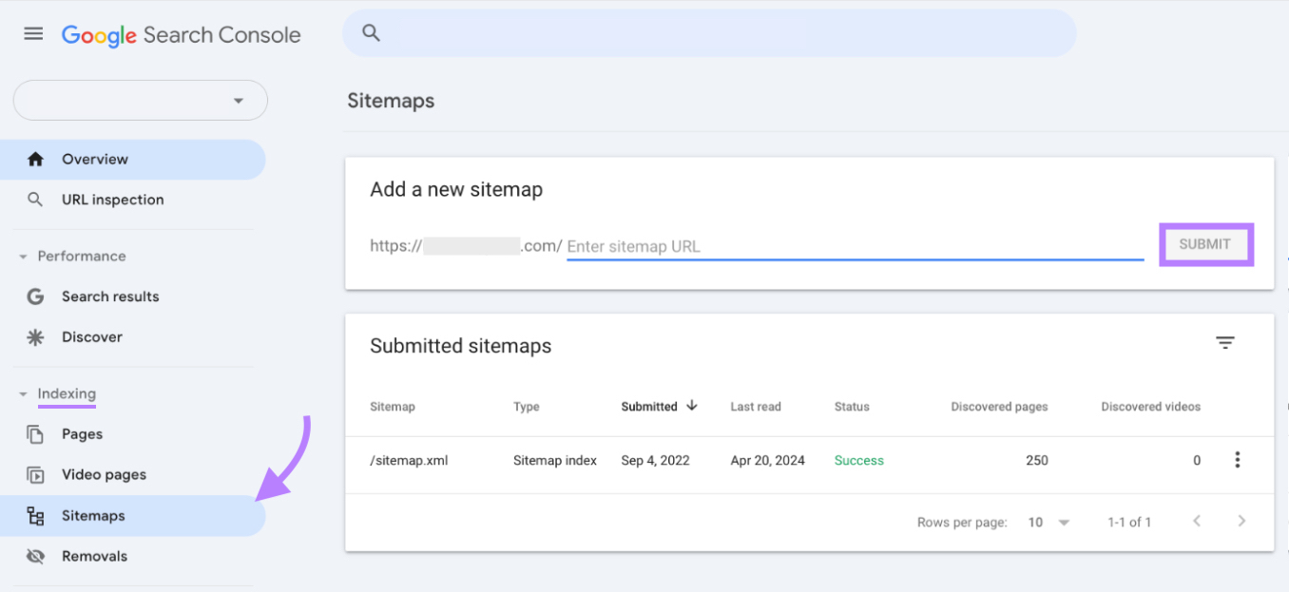
Task: Select URL inspection in the sidebar
Action: click(111, 199)
